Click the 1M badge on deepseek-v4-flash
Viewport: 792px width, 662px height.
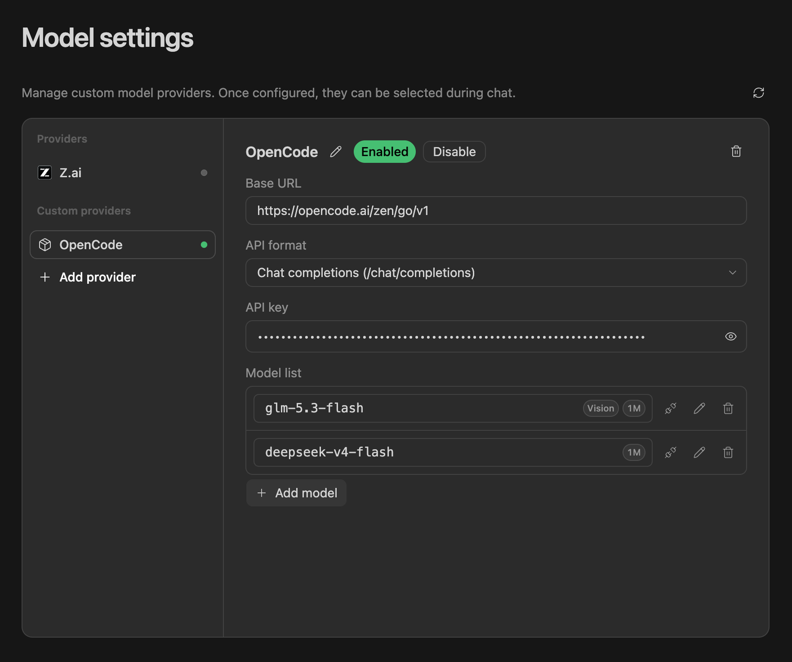(634, 453)
